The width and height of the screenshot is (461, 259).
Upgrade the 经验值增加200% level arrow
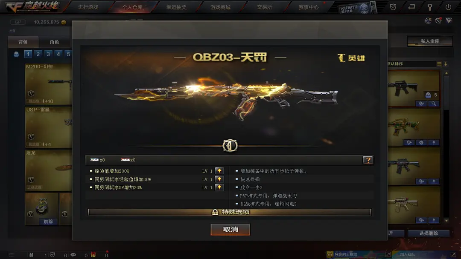[219, 171]
